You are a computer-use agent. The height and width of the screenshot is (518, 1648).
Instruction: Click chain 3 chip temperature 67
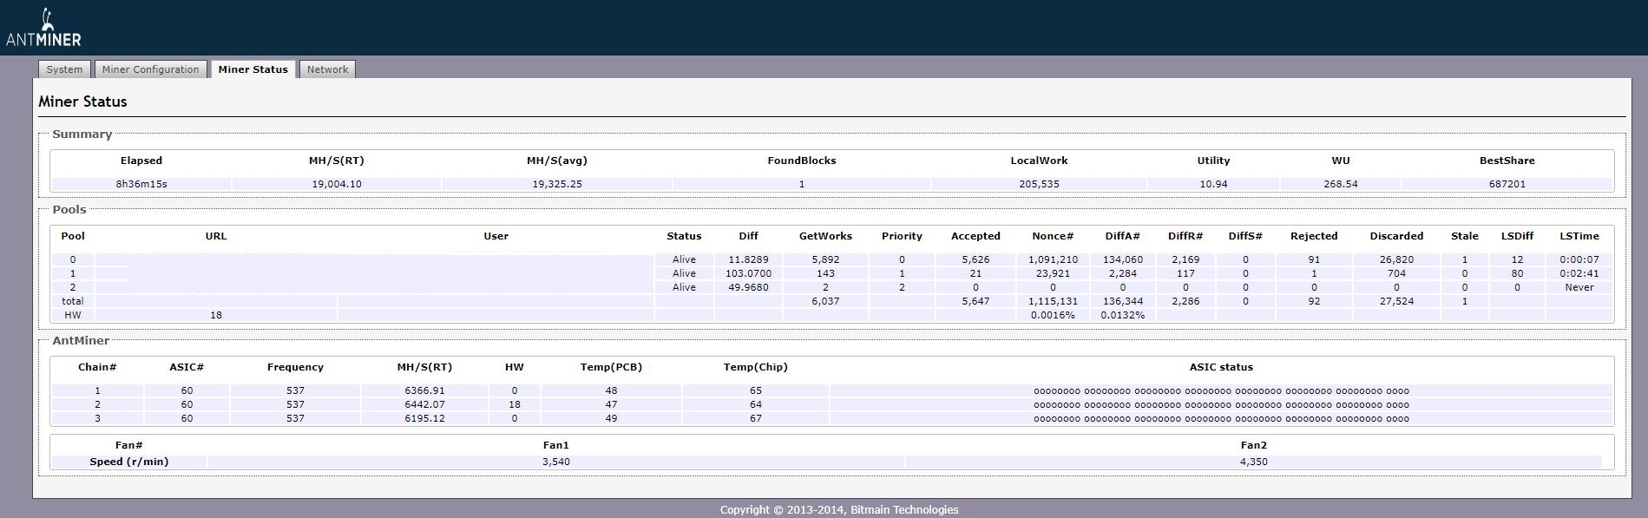point(755,418)
